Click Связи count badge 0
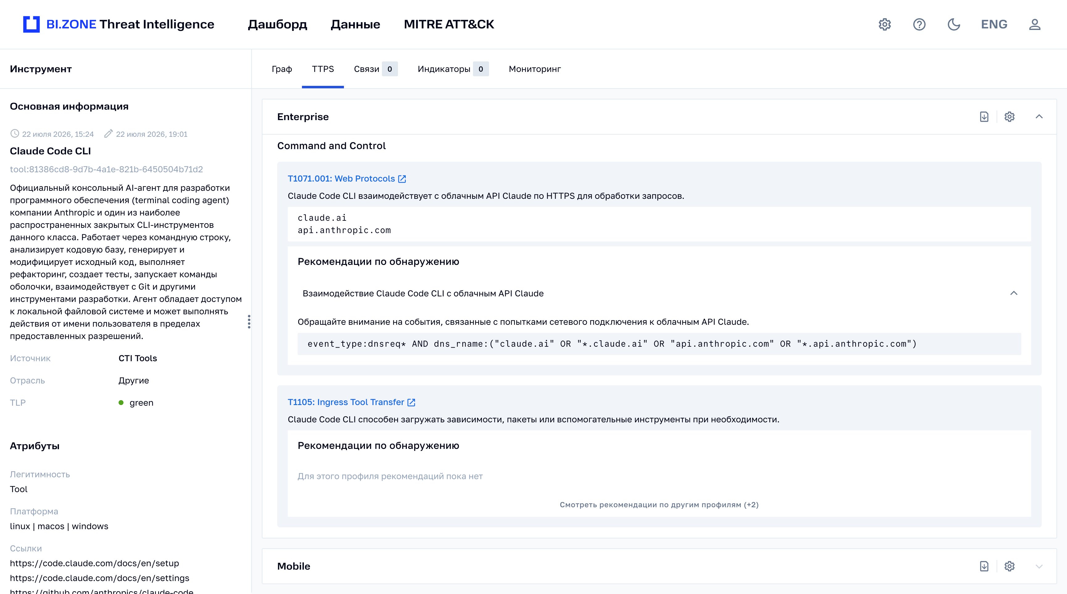The width and height of the screenshot is (1067, 594). click(389, 69)
